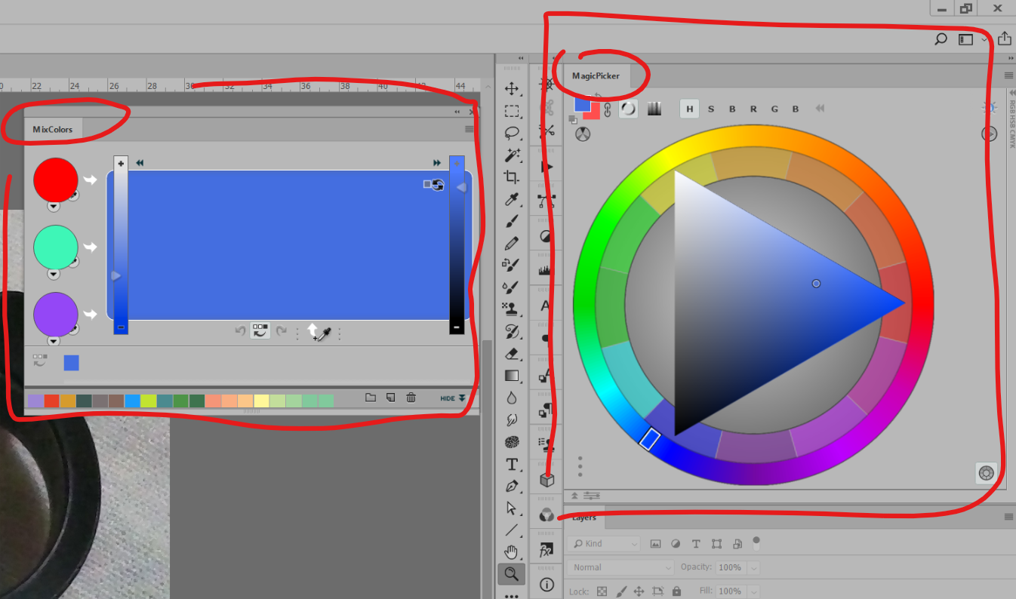The height and width of the screenshot is (599, 1016).
Task: Click the MixColors redo arrow
Action: tap(282, 330)
